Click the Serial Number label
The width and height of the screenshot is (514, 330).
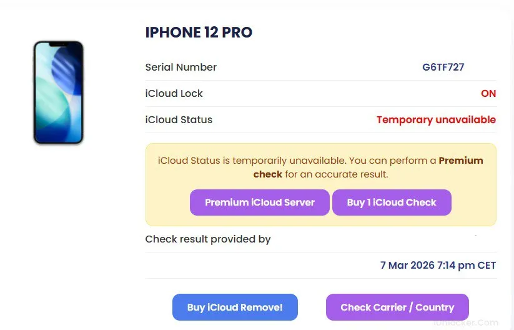181,67
